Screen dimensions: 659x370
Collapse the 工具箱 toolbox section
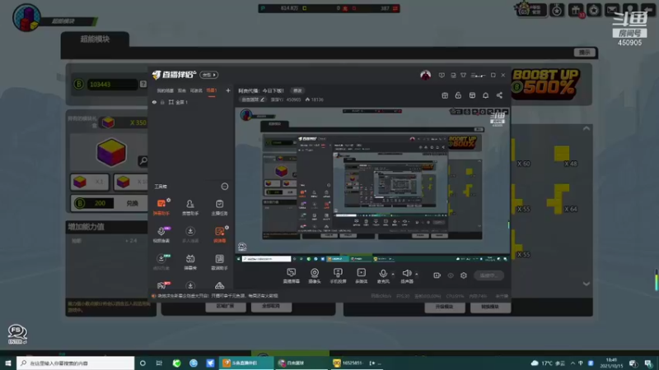click(224, 187)
